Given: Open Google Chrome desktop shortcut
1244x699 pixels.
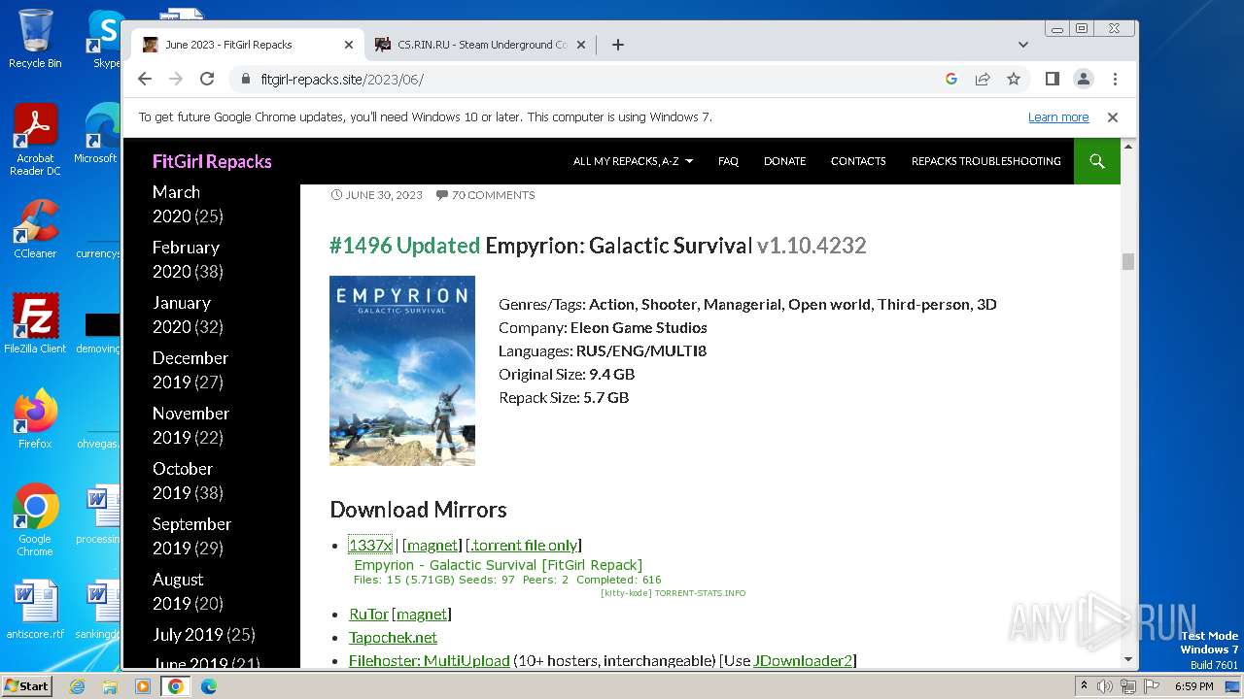Looking at the screenshot, I should 35,519.
